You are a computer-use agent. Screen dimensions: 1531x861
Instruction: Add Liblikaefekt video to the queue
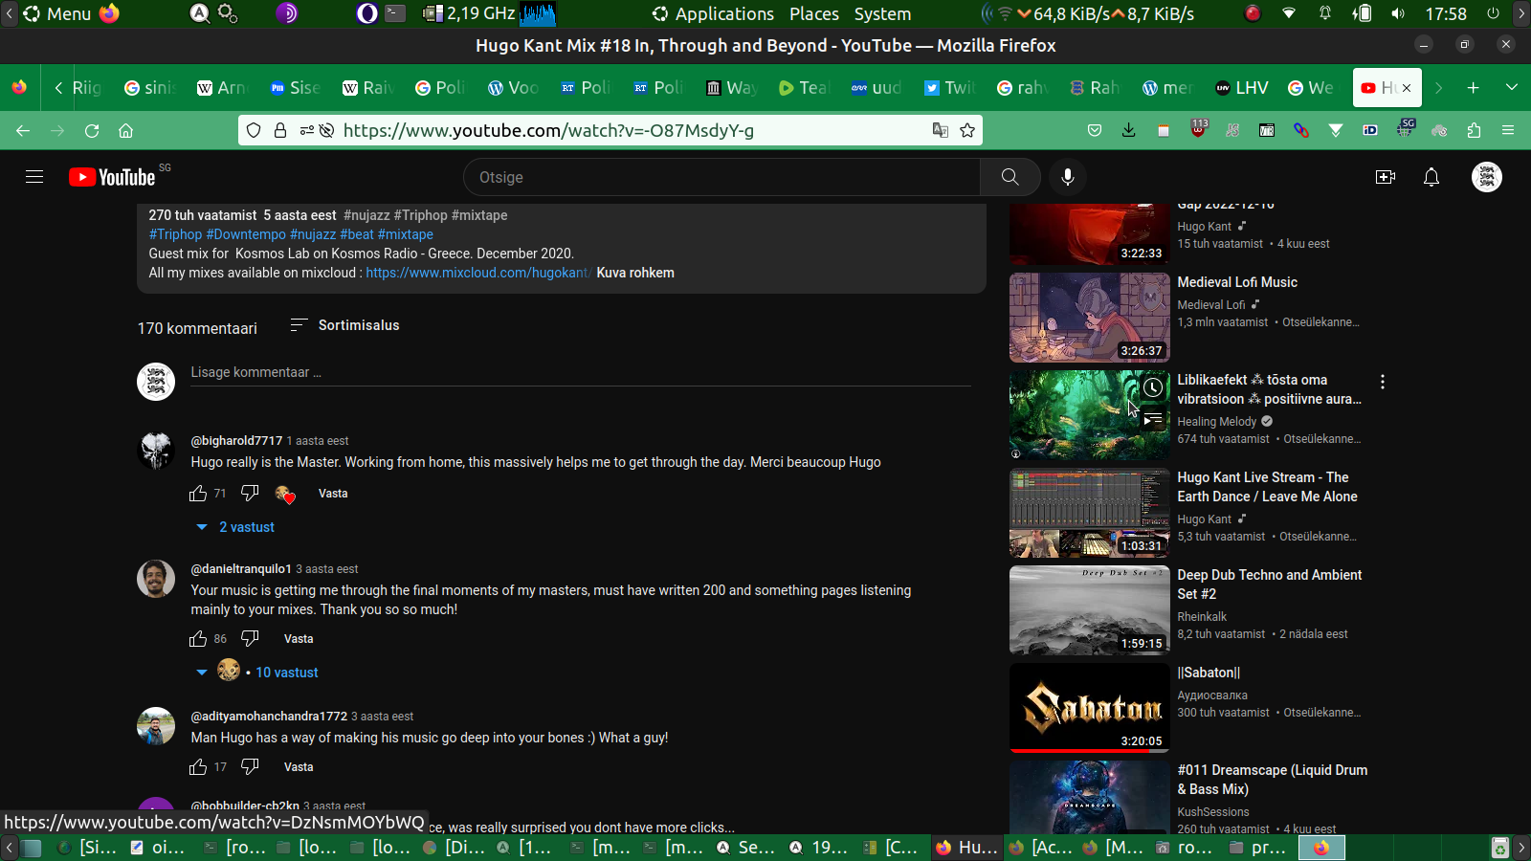click(1153, 419)
